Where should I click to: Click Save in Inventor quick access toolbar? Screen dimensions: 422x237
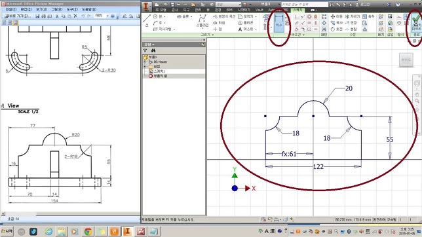(172, 5)
